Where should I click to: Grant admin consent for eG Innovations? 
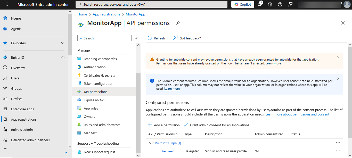point(217,125)
